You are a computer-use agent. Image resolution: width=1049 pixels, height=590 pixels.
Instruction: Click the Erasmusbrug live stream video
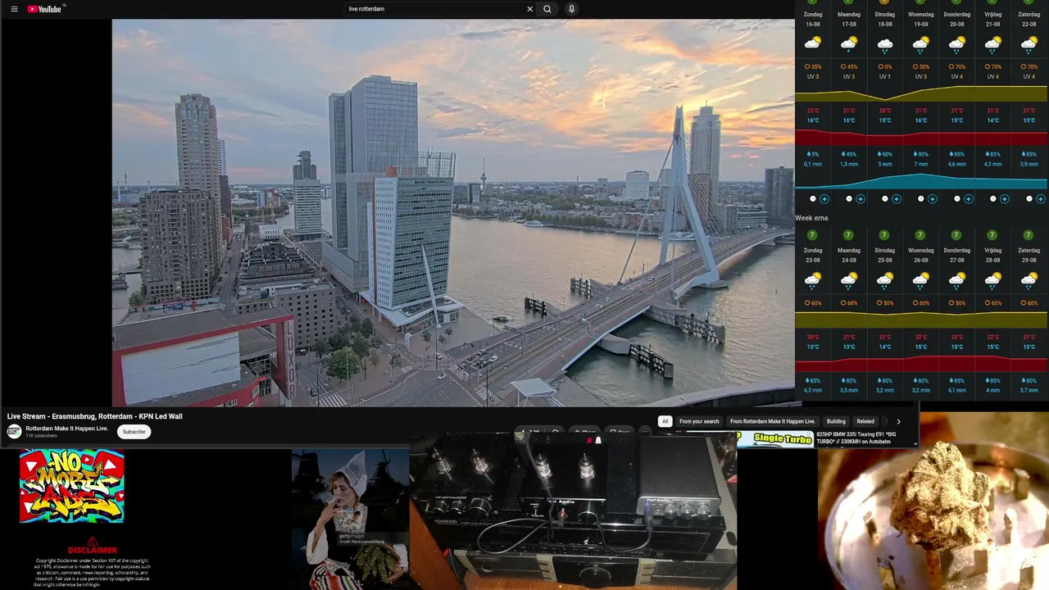pyautogui.click(x=453, y=213)
